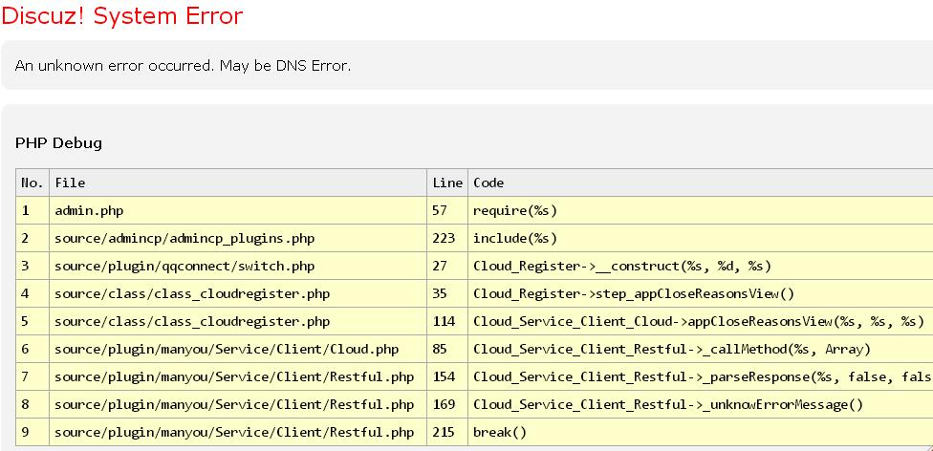This screenshot has width=933, height=451.
Task: Click line number 215
Action: pos(447,432)
